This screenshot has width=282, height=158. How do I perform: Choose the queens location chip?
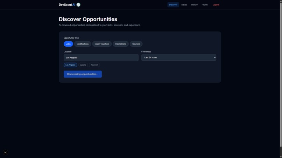tap(83, 65)
